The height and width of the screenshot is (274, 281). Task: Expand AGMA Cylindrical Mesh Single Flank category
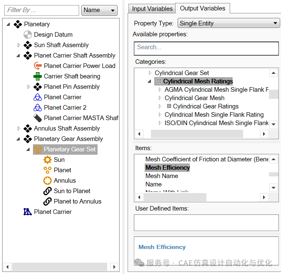(x=160, y=90)
